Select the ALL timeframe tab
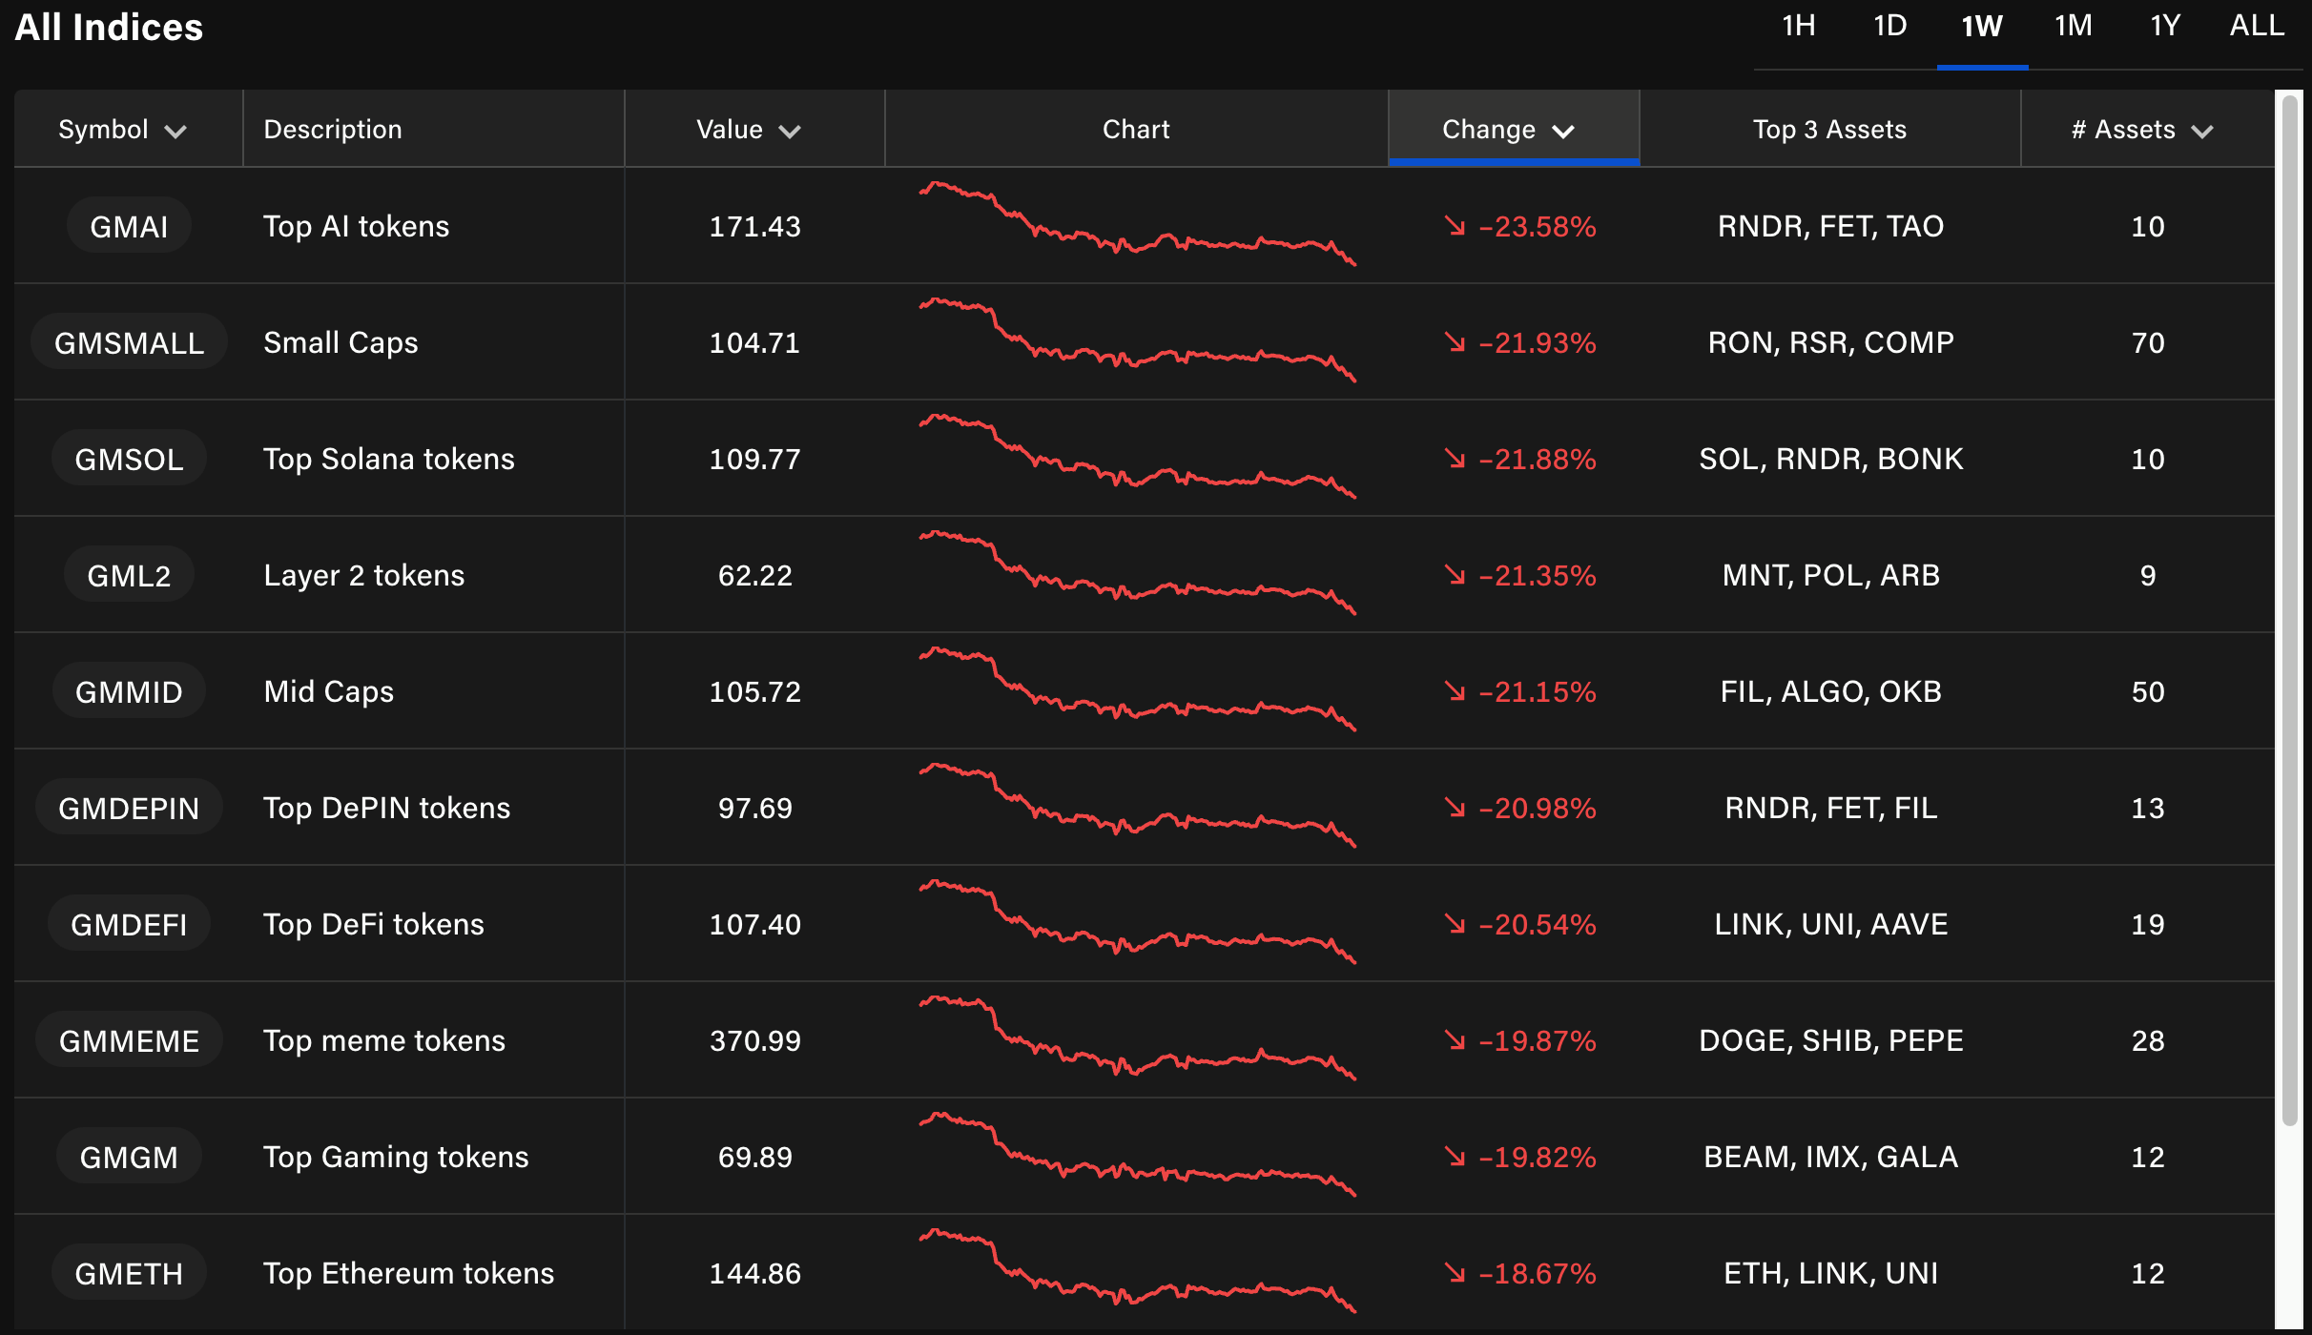 pos(2256,27)
